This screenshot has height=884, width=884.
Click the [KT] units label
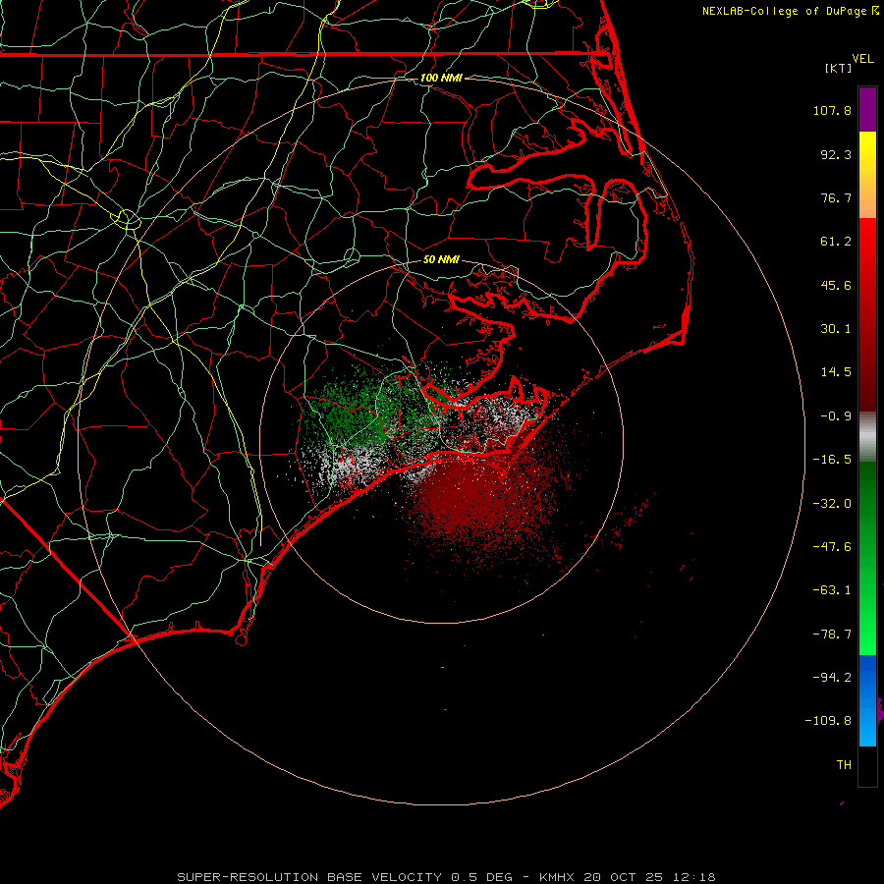[839, 68]
